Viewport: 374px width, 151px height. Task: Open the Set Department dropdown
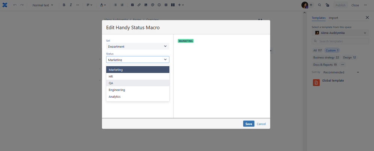click(x=138, y=46)
